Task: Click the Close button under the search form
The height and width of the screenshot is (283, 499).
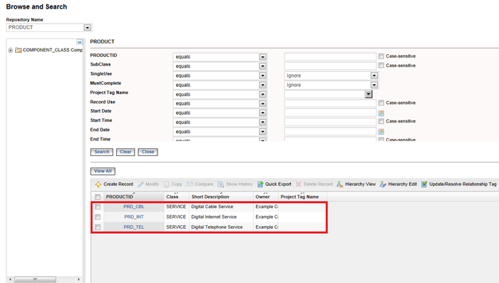Action: pyautogui.click(x=148, y=152)
